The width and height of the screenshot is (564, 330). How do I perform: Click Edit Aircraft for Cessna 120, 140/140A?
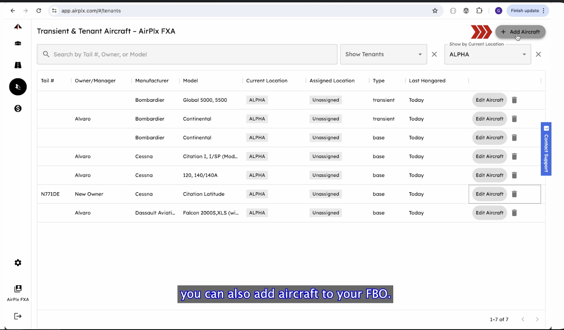489,175
